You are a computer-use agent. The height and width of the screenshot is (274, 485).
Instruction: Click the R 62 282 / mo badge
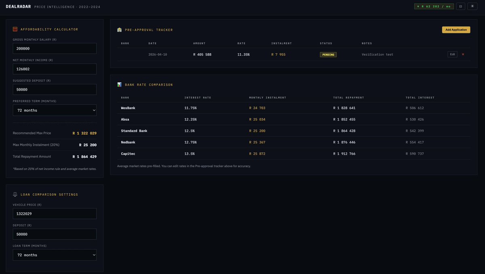pos(434,6)
